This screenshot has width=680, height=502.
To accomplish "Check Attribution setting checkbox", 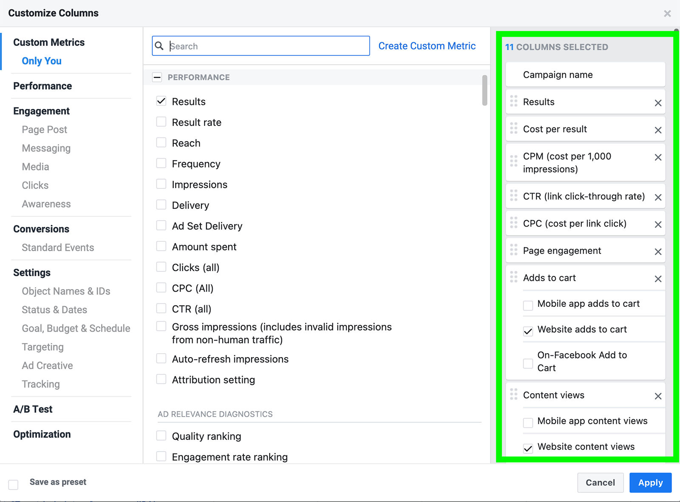I will pyautogui.click(x=161, y=379).
